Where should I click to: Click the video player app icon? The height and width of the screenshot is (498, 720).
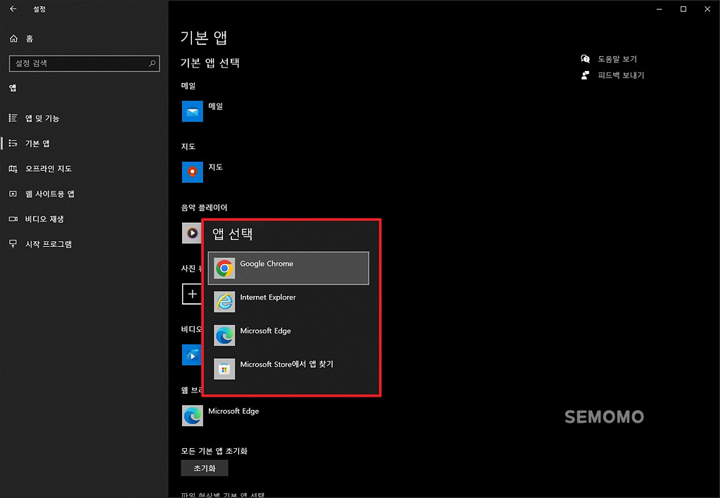191,355
